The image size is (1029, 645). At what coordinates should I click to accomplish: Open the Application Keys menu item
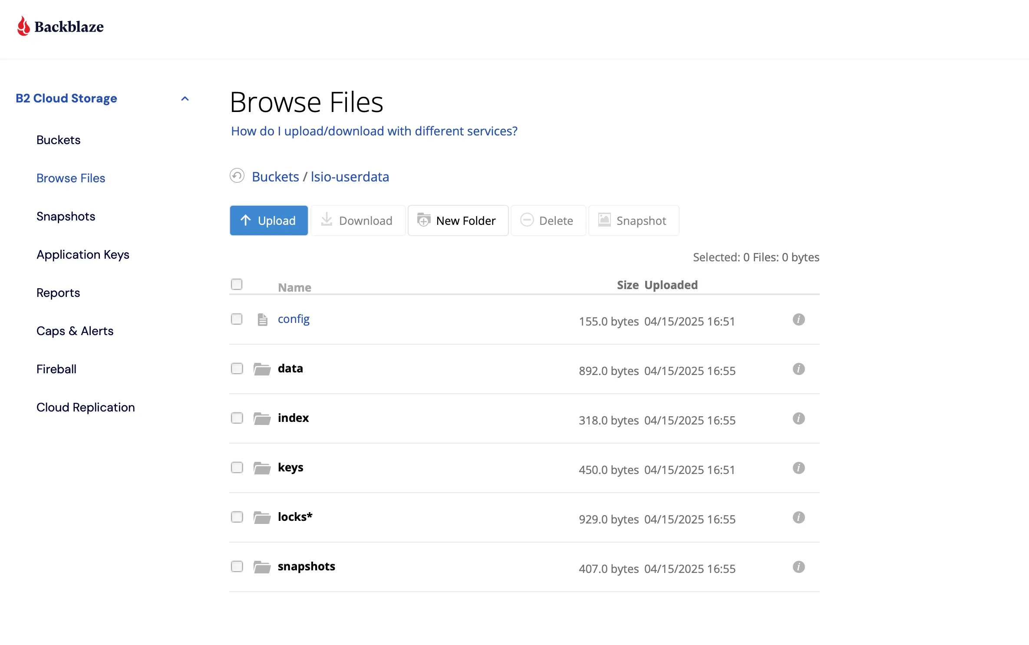(x=83, y=254)
